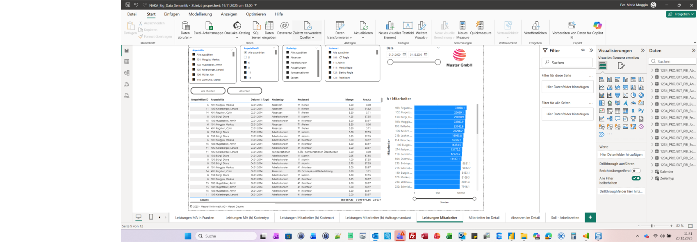Click Daten eingeben table icon
Viewport: 697px width, 242px height.
[x=269, y=26]
